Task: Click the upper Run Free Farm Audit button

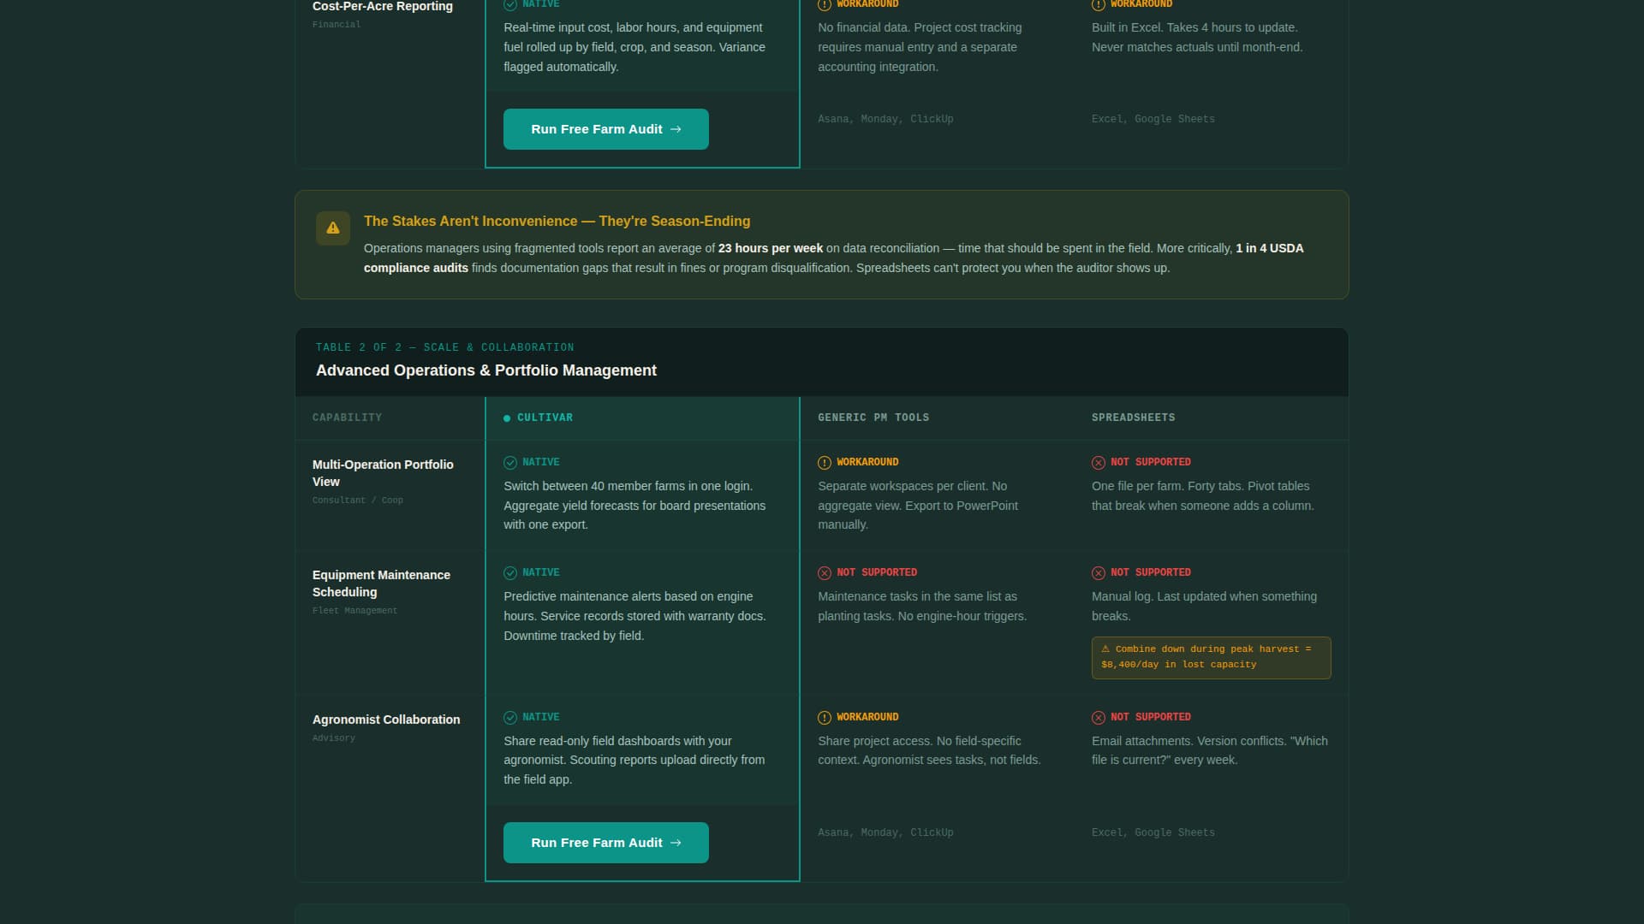Action: [x=605, y=129]
